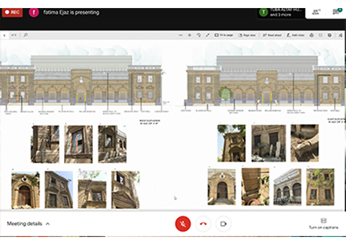Click the arched doorway photo thumbnail bottom left
346x245 pixels.
coord(25,189)
